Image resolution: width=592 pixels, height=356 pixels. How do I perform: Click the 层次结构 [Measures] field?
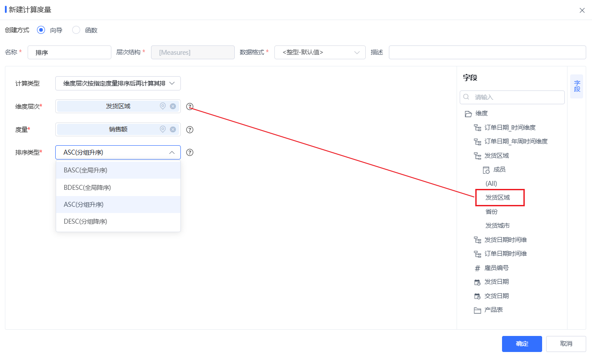(193, 52)
